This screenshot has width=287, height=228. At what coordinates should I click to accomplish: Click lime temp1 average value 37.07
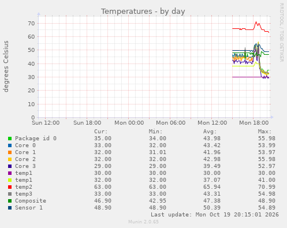pyautogui.click(x=212, y=180)
